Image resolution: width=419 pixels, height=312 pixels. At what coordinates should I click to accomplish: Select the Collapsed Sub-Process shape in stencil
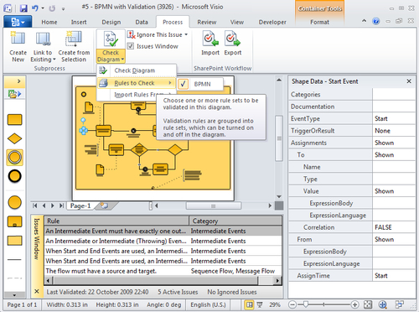click(14, 221)
